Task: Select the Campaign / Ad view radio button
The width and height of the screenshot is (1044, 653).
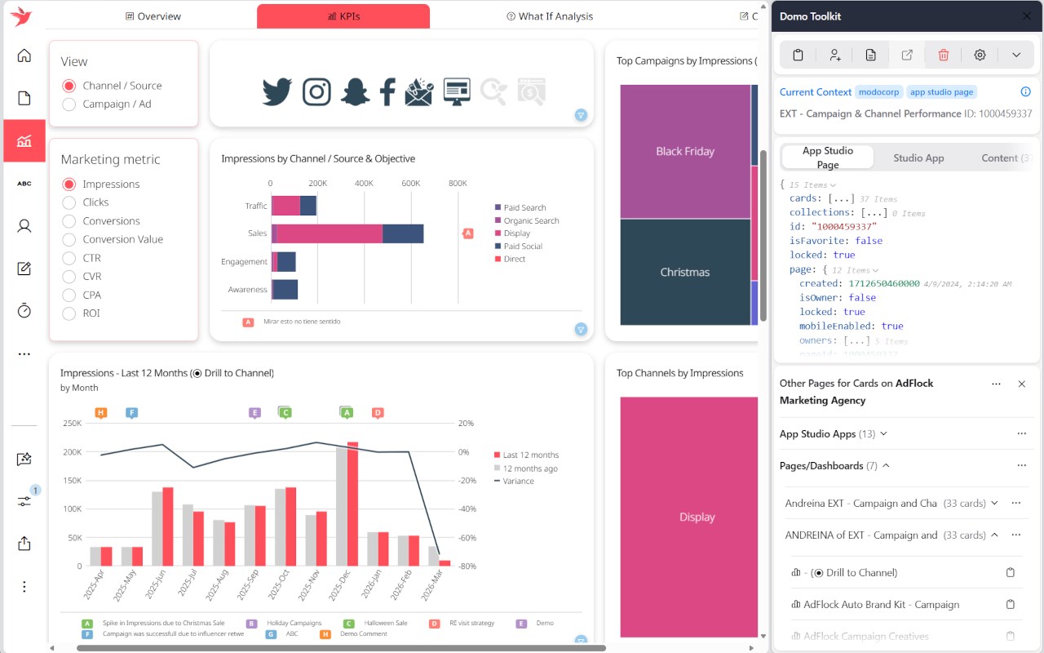Action: 69,104
